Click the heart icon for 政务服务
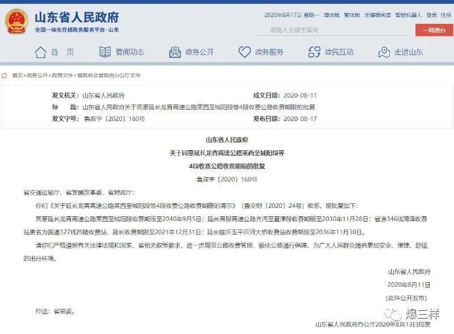Image resolution: width=454 pixels, height=334 pixels. coord(245,52)
